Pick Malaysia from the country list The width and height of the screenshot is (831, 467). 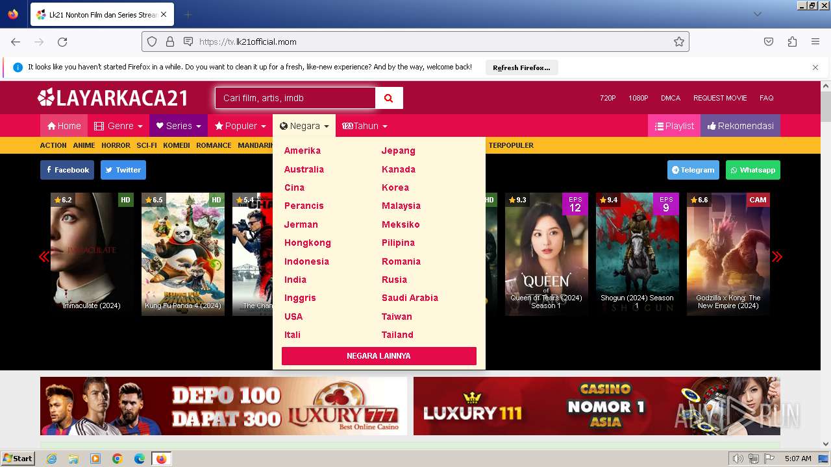point(401,206)
